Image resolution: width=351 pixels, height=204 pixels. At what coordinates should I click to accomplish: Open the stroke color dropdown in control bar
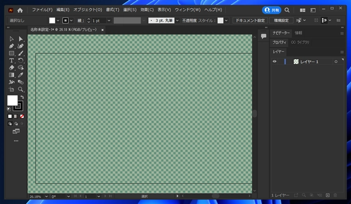[x=71, y=20]
